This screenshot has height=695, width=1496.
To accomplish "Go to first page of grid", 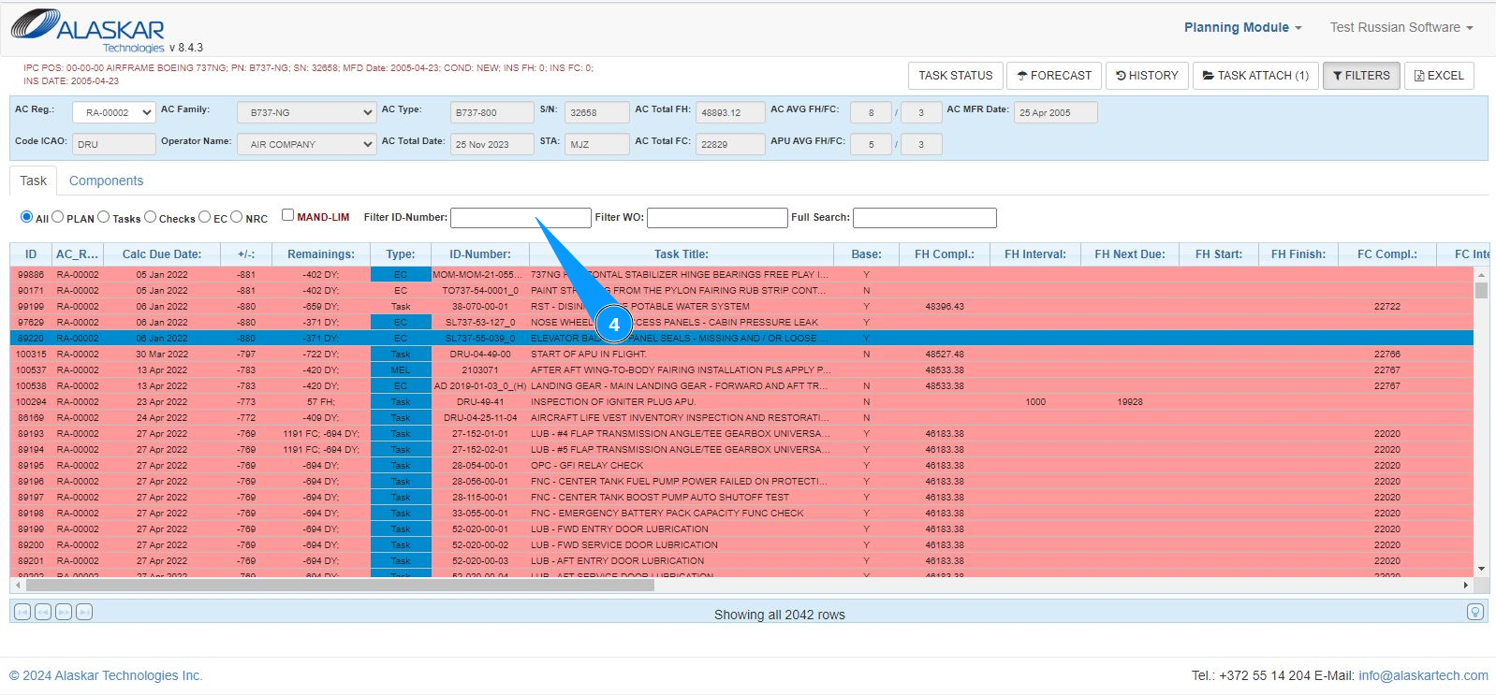I will click(22, 612).
